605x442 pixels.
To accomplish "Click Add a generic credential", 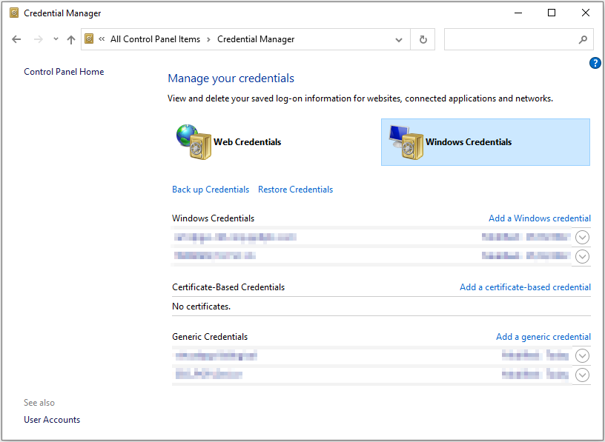I will [x=543, y=336].
